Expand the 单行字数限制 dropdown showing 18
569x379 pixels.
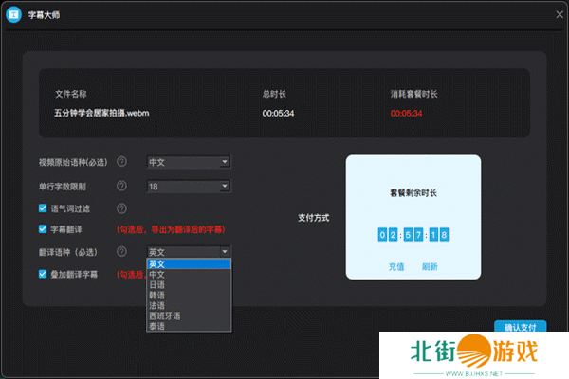[x=189, y=186]
